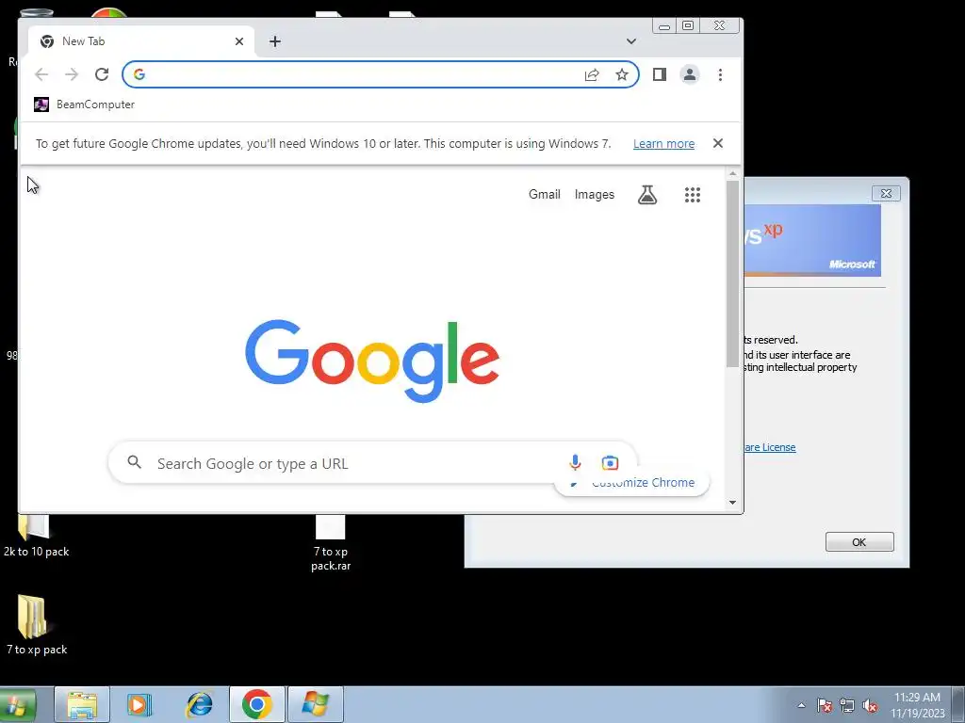Viewport: 965px width, 723px height.
Task: Click the Customize Chrome button
Action: coord(631,483)
